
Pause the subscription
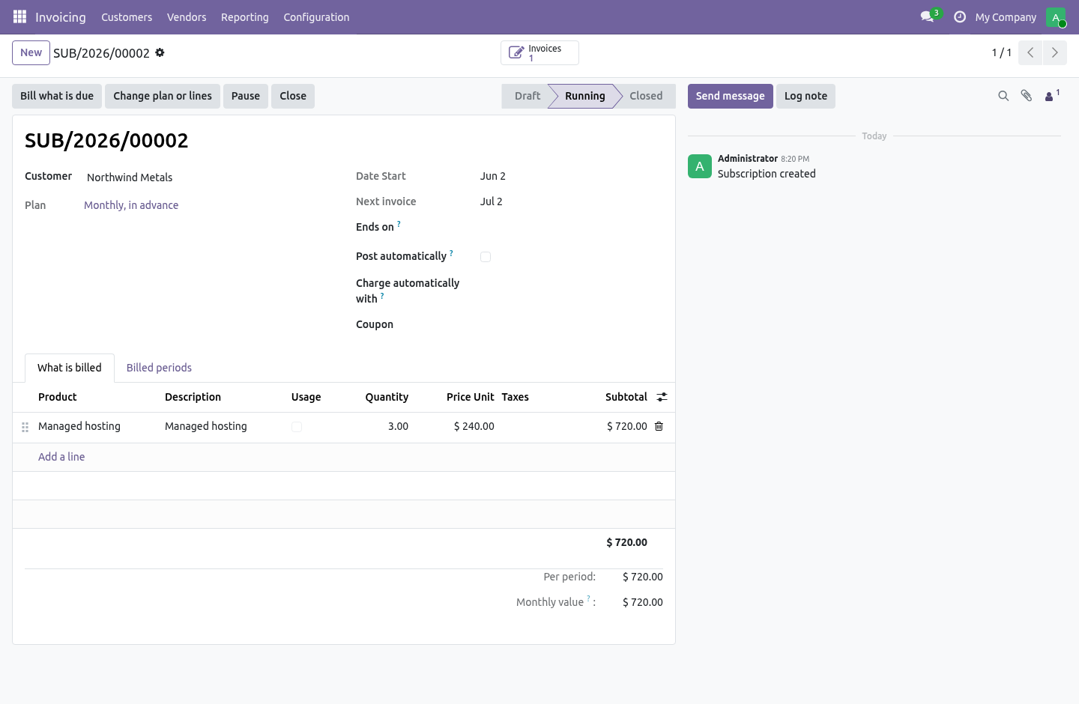(x=246, y=96)
